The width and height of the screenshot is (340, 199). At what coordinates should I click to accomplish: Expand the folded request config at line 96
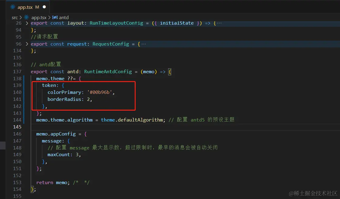pyautogui.click(x=26, y=44)
